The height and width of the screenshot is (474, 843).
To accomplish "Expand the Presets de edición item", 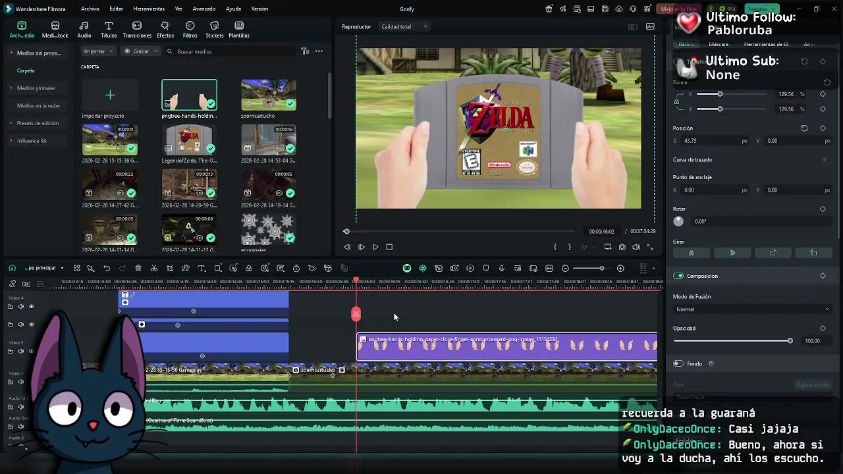I will pos(11,123).
